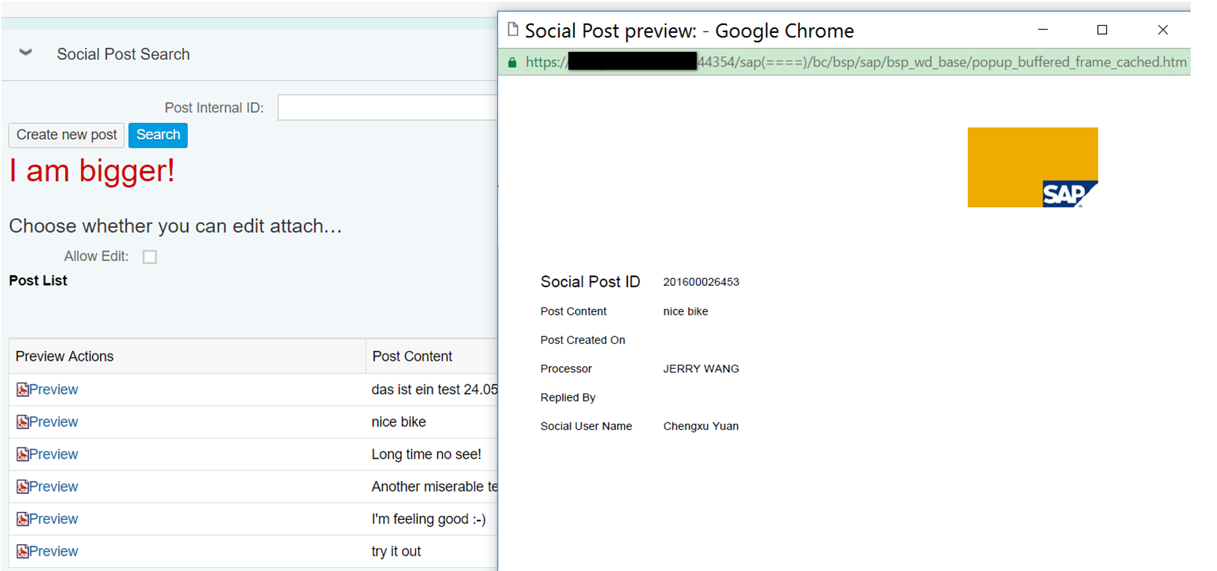Click the Create new post button

pyautogui.click(x=66, y=135)
